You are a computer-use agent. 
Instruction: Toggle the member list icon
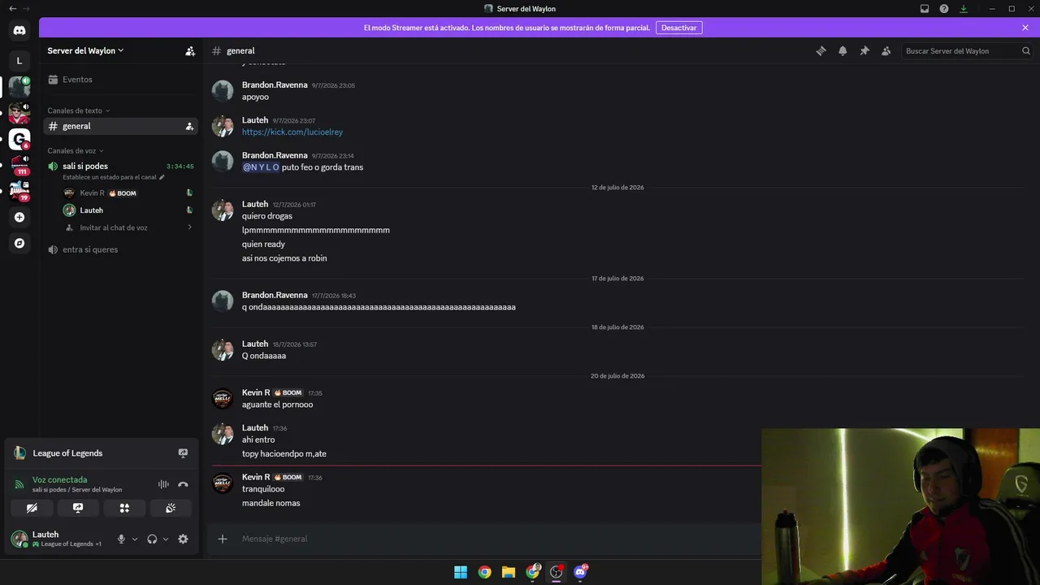tap(886, 51)
